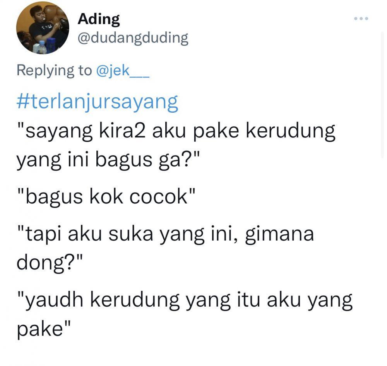Viewport: 387px width, 366px height.
Task: Click the vertical scrollbar at the right edge
Action: [x=383, y=96]
